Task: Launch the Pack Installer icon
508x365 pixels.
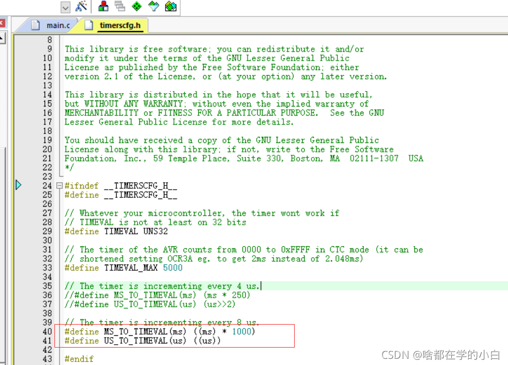Action: coord(171,6)
